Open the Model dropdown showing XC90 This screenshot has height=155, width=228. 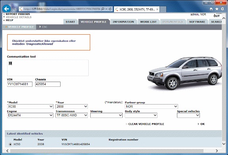pyautogui.click(x=30, y=106)
